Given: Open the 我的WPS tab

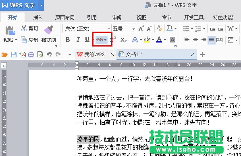Looking at the screenshot, I should coord(91,55).
